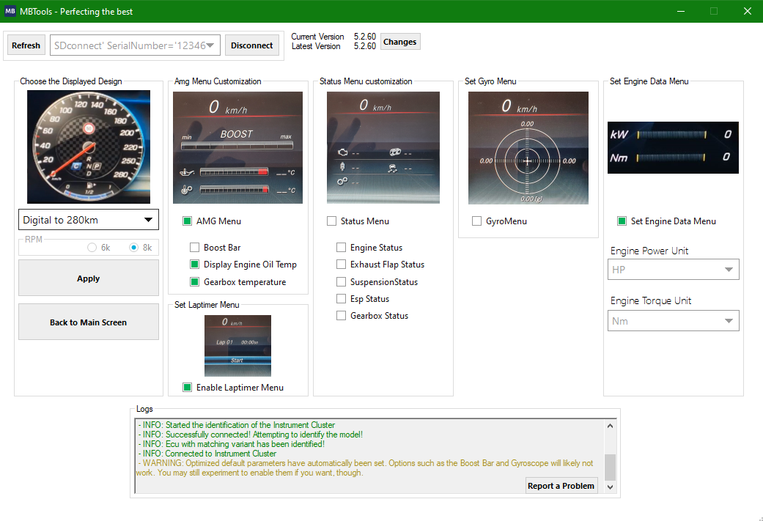Click the logs vertical scrollbar thumb
Image resolution: width=763 pixels, height=521 pixels.
coord(611,467)
